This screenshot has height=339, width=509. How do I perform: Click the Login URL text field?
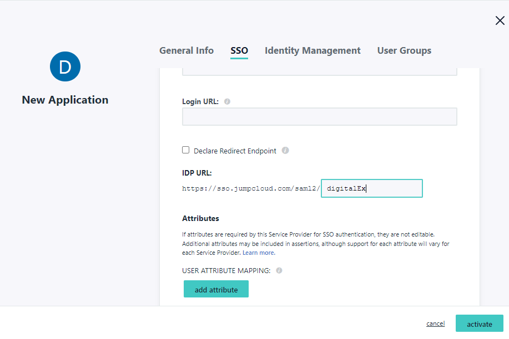point(319,117)
